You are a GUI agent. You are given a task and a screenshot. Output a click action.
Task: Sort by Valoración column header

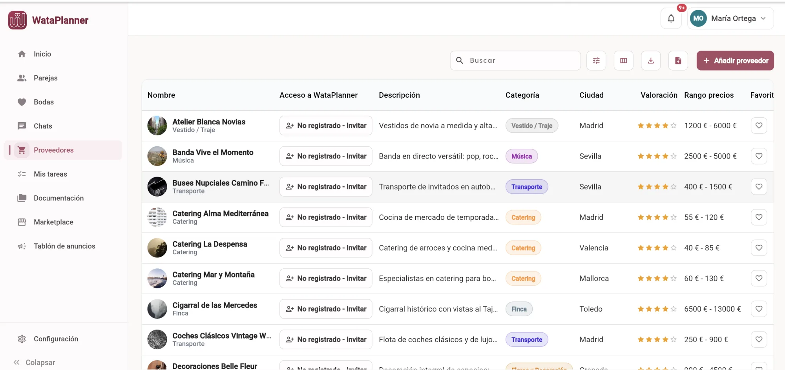click(x=659, y=95)
